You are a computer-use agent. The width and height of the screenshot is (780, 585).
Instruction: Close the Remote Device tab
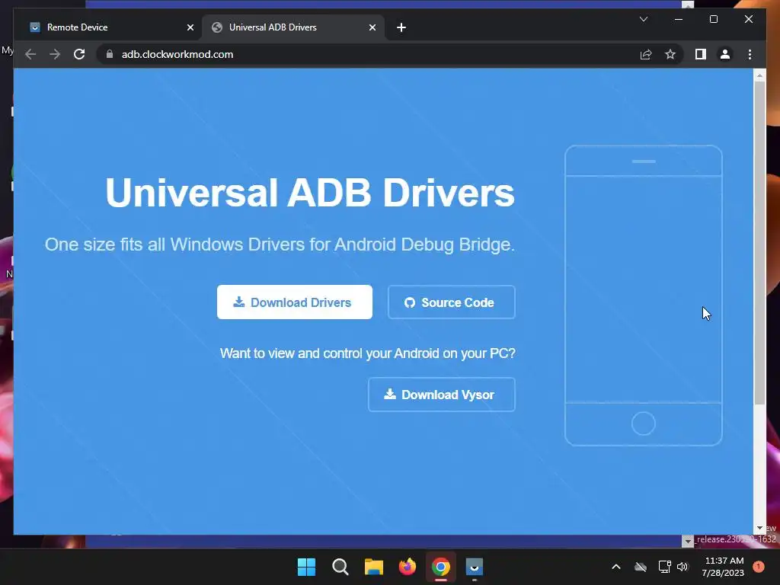tap(190, 27)
